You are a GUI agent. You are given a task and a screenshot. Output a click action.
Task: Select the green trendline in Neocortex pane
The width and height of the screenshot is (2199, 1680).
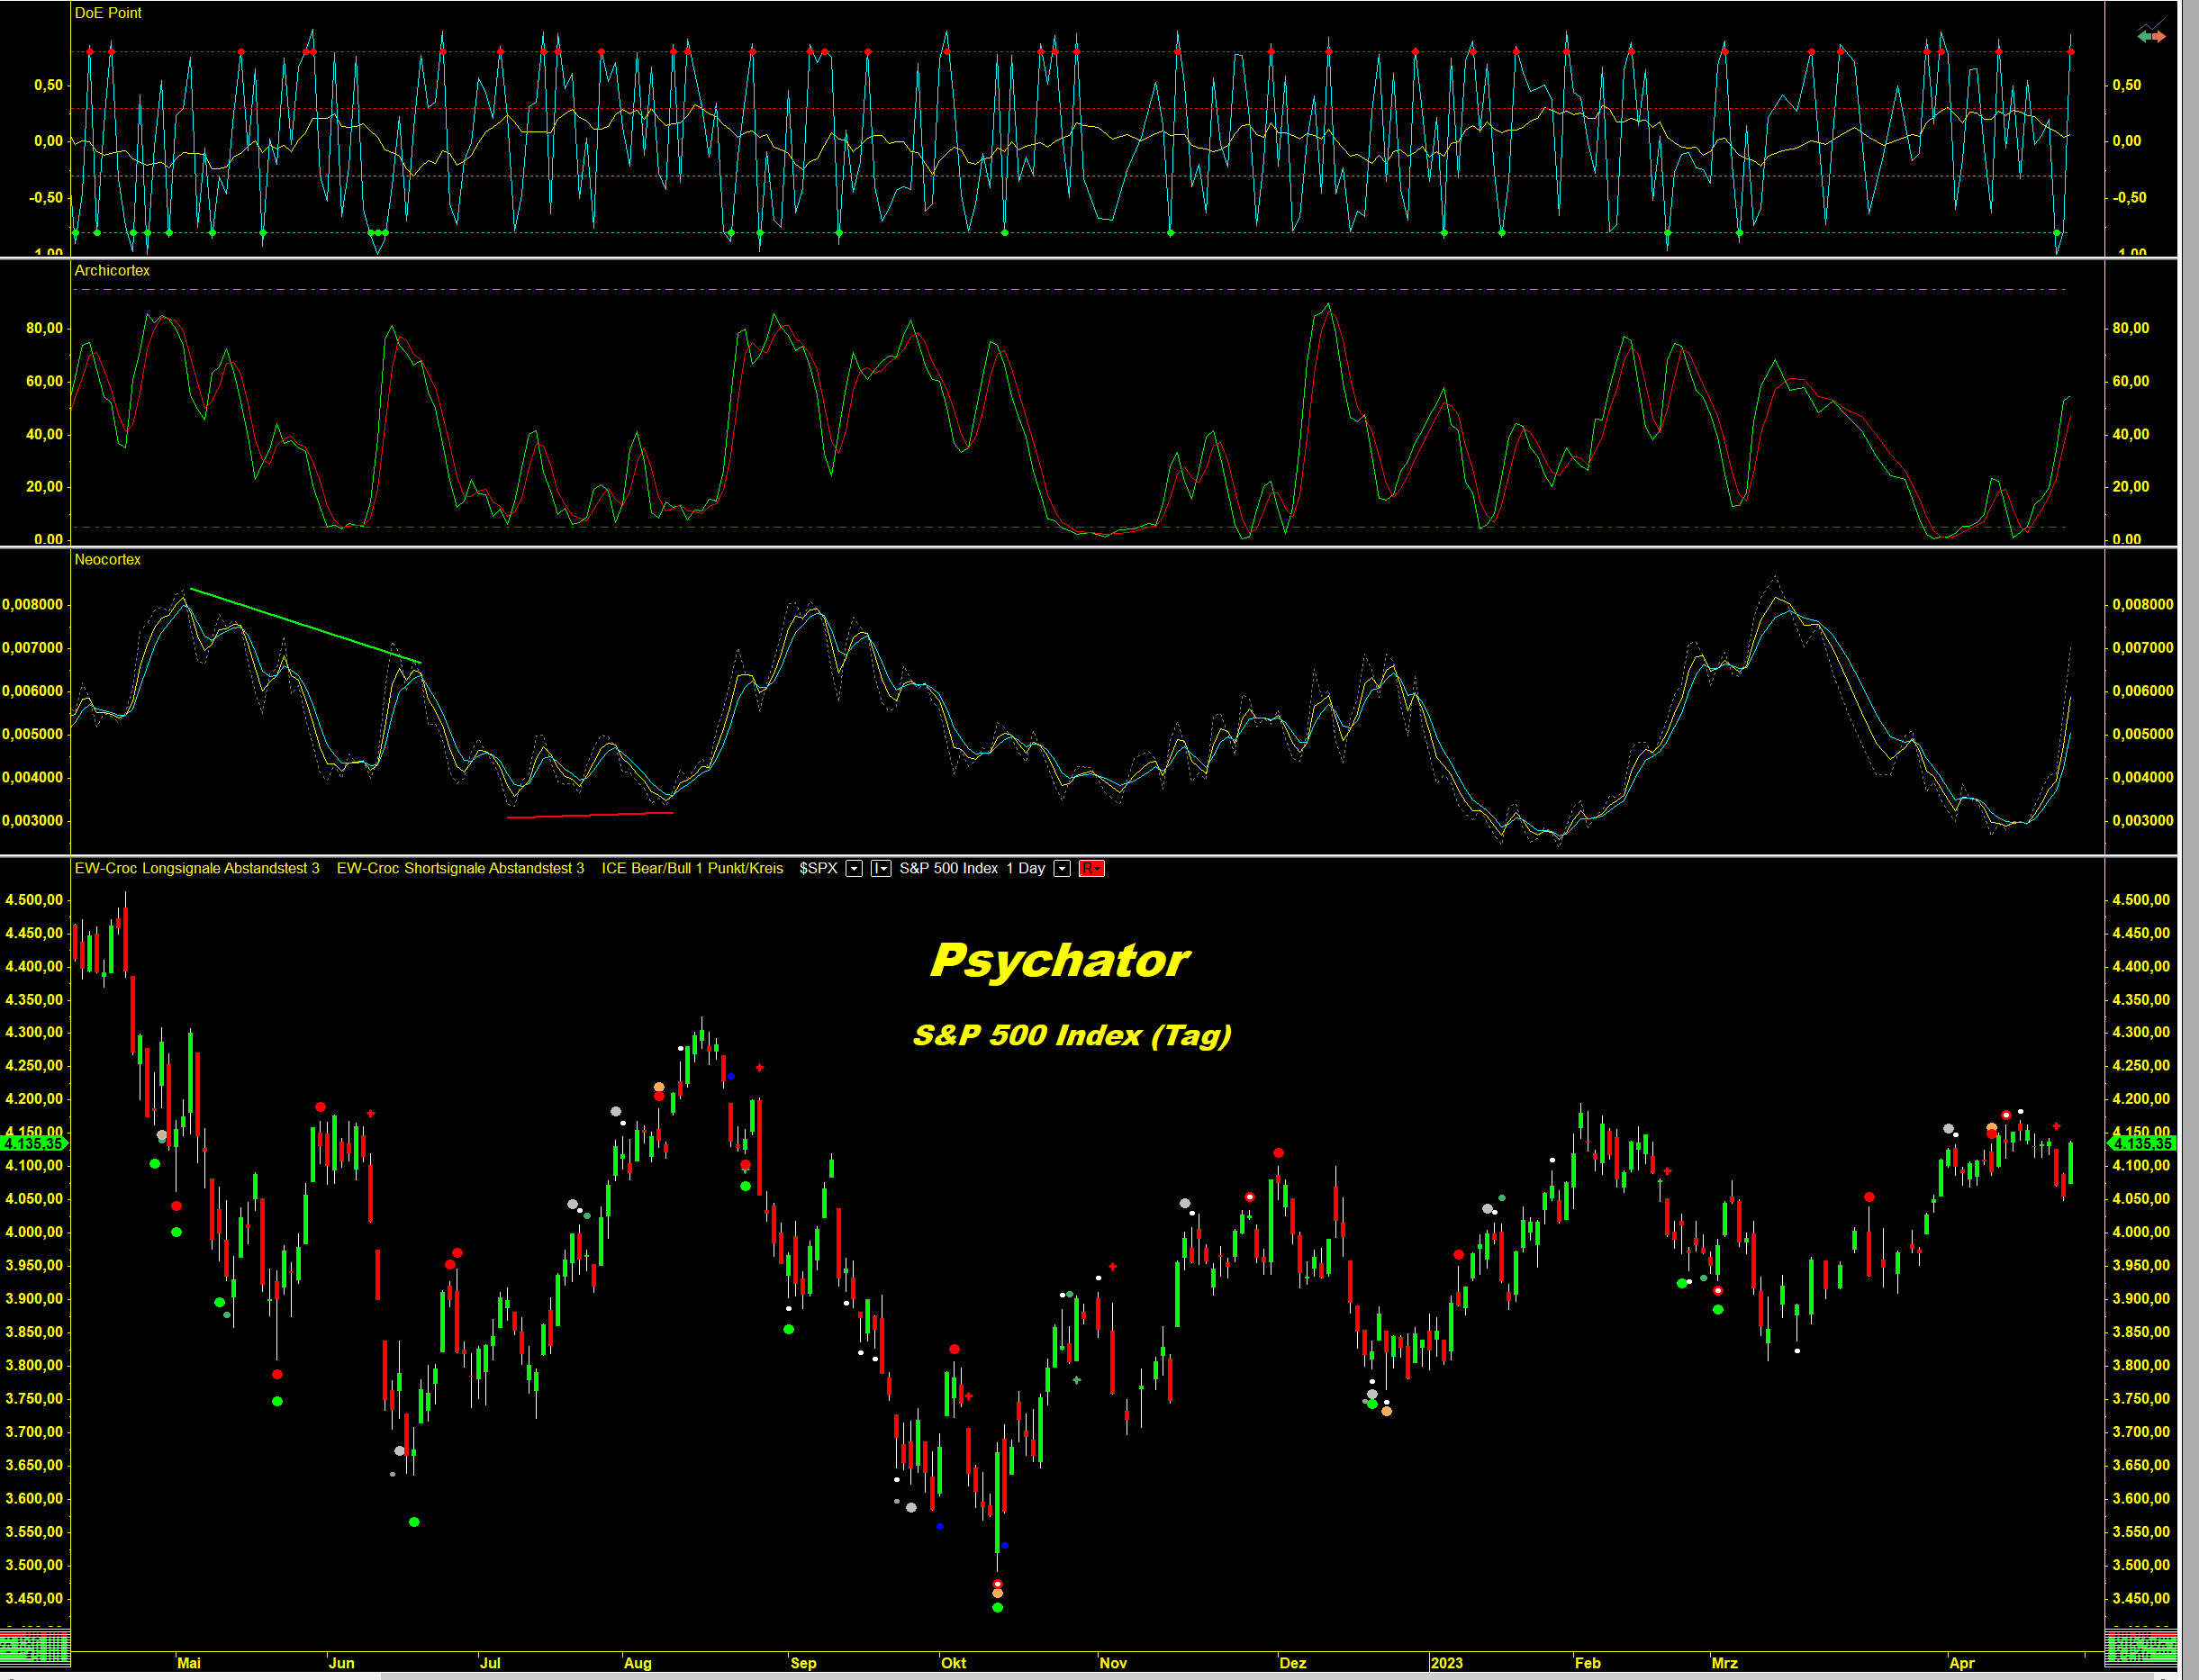point(305,626)
